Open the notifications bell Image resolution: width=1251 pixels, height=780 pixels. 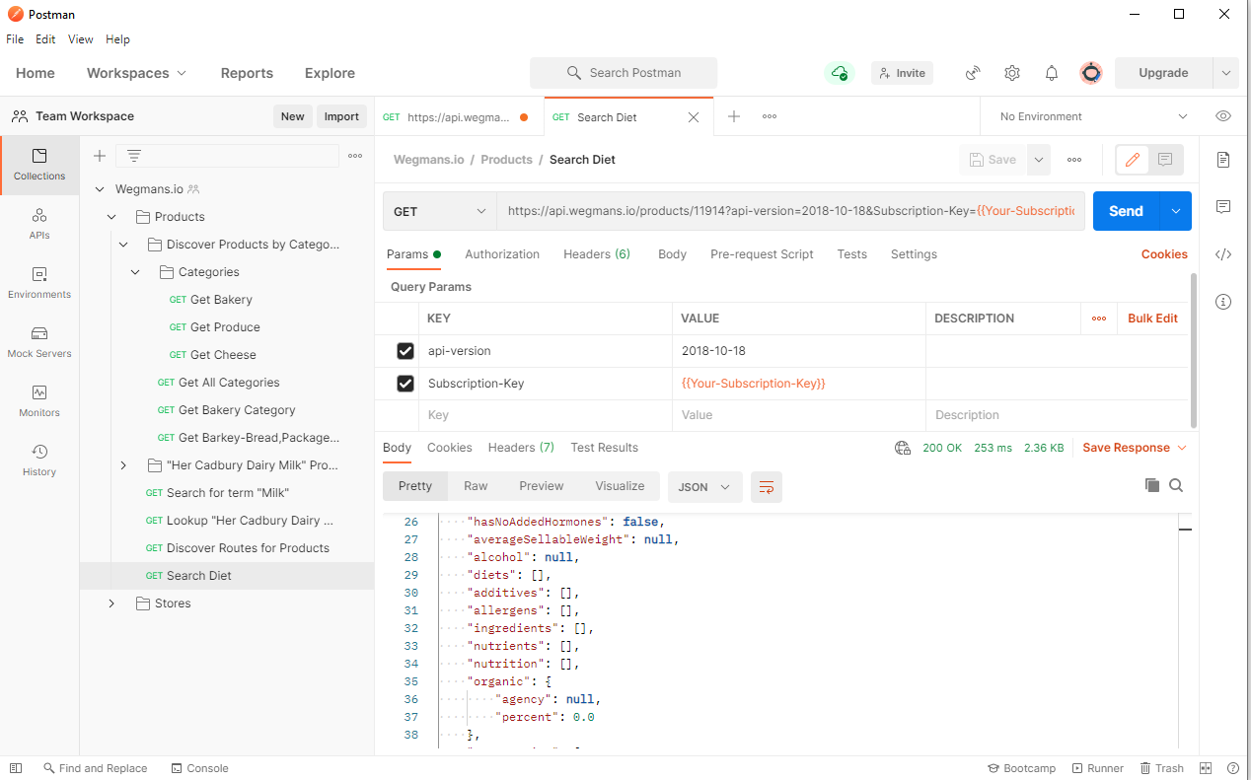click(1052, 73)
